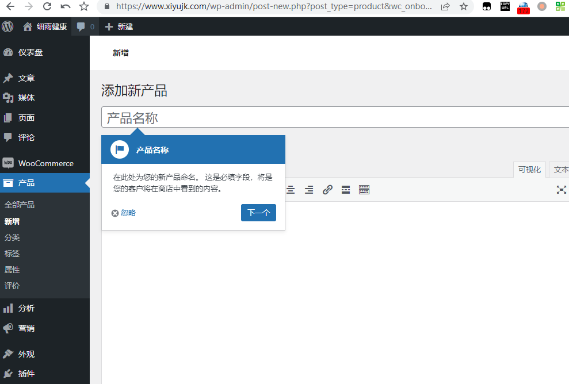Open 全部产品 in the products submenu
Screen dimensions: 569x384
[x=20, y=205]
